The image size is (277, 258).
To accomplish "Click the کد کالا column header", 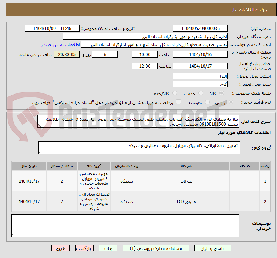I will 245,166.
